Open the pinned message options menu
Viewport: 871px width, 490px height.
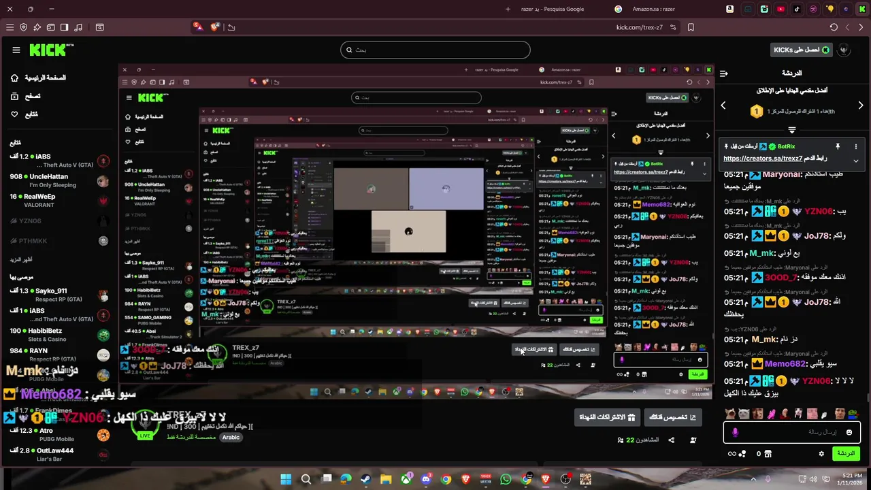(x=856, y=146)
